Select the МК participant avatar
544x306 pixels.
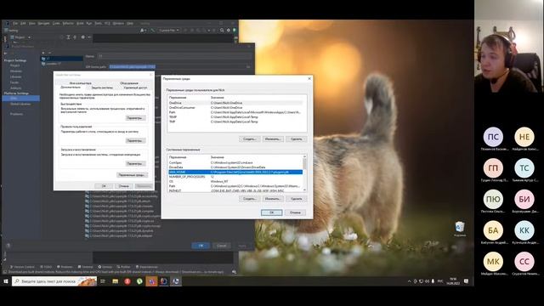point(493,262)
